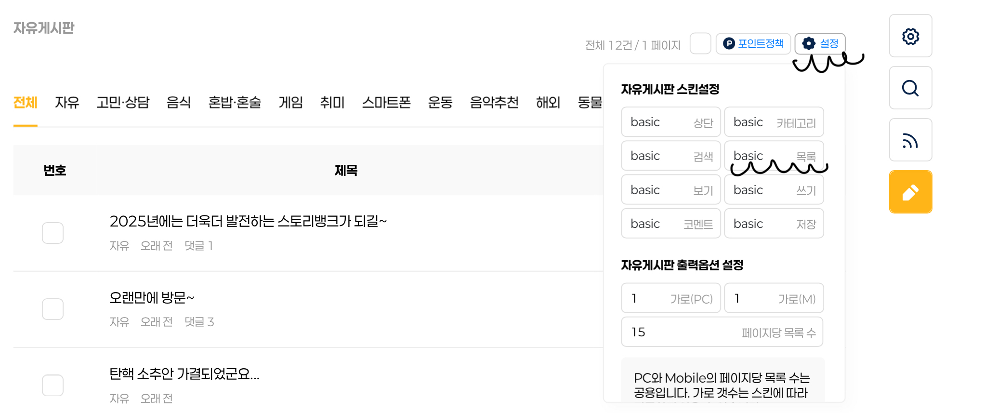Open the 포인트정책 P icon button
Screen dimensions: 998x413
(x=753, y=44)
